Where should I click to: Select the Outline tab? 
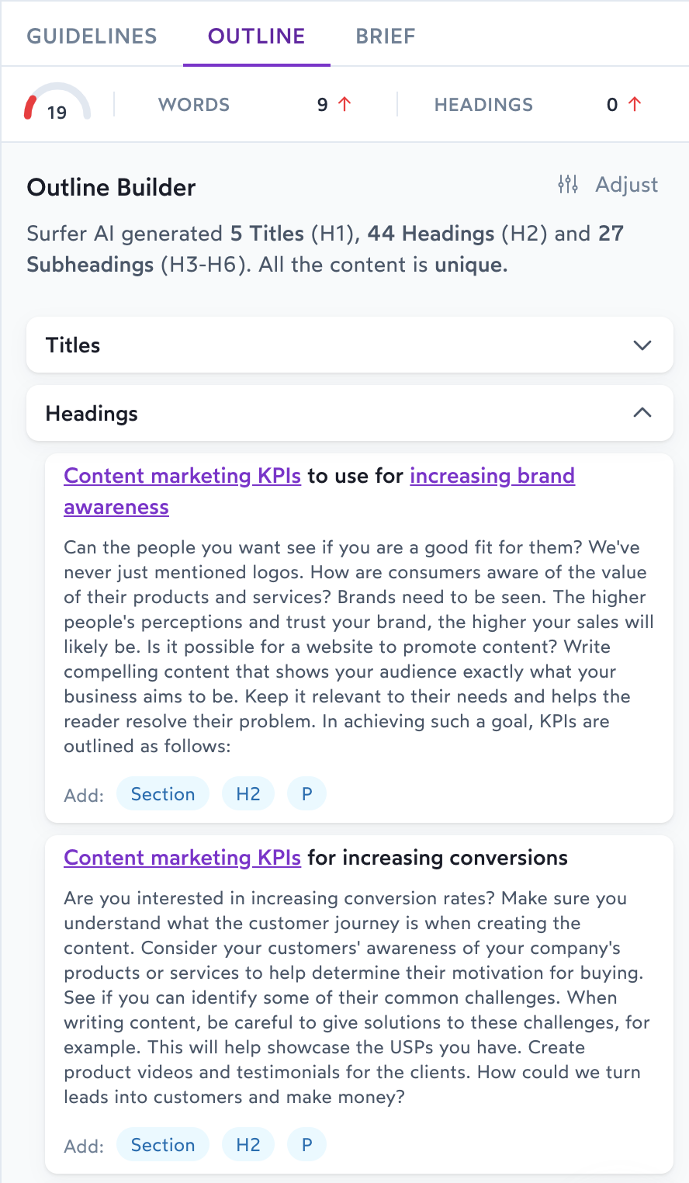pos(256,36)
